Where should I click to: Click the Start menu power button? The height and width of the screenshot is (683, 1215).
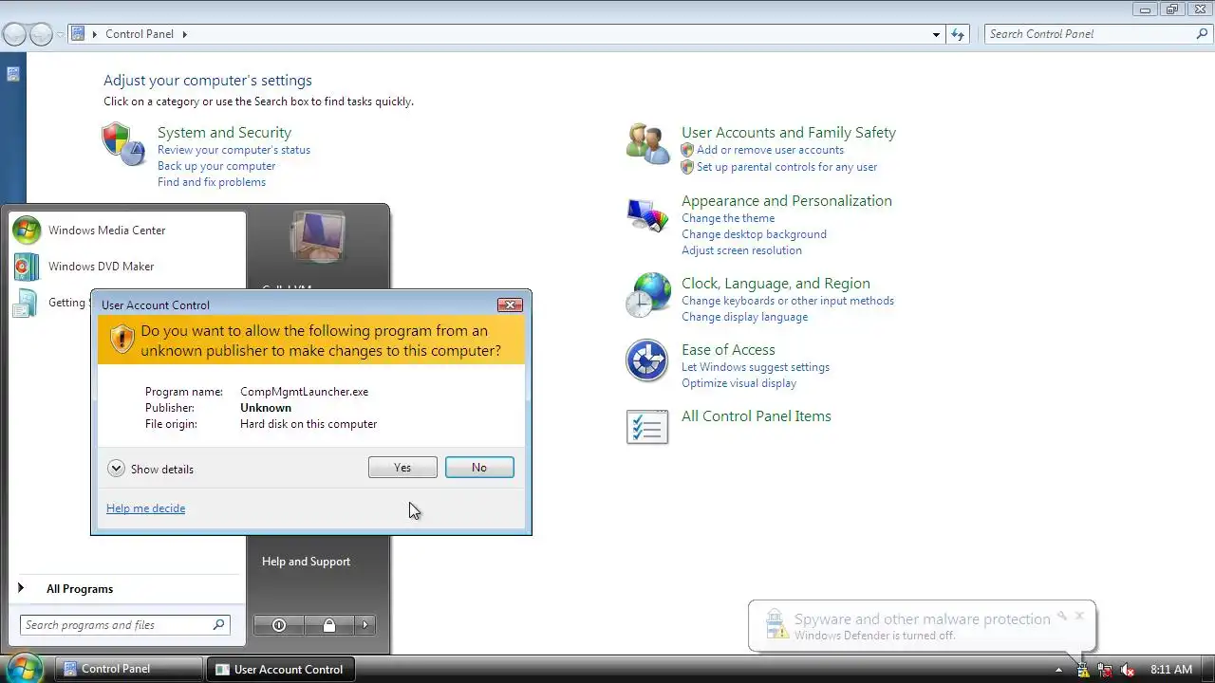(279, 625)
